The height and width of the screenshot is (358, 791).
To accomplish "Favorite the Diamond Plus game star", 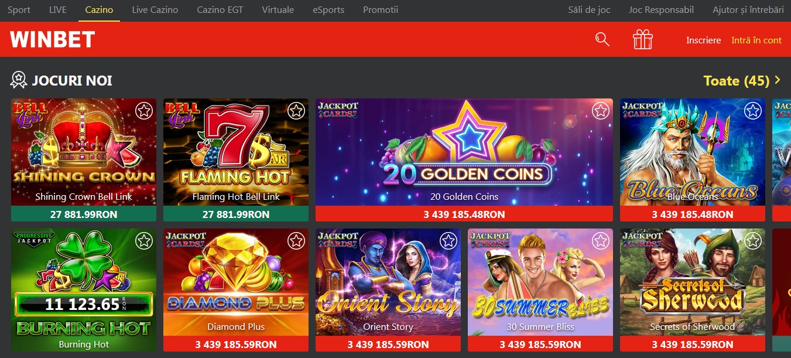I will [x=296, y=240].
